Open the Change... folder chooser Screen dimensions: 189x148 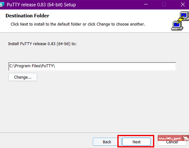pos(23,77)
